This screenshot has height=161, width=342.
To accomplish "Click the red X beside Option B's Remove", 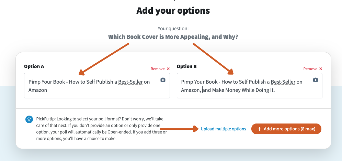I will coord(321,69).
